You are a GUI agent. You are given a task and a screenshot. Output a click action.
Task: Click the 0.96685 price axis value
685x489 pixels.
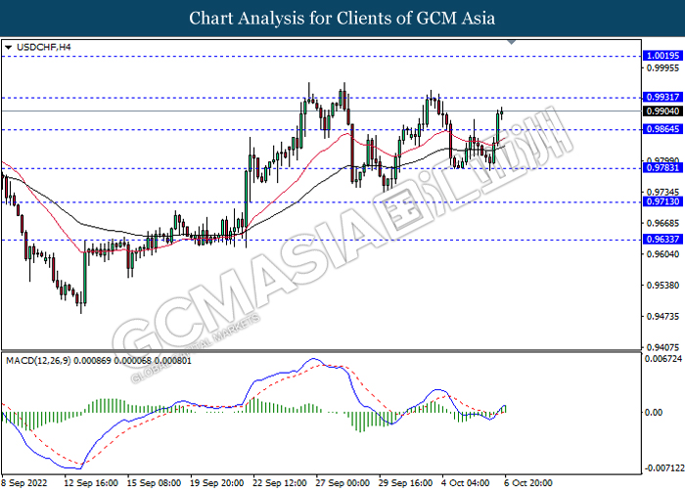[662, 224]
